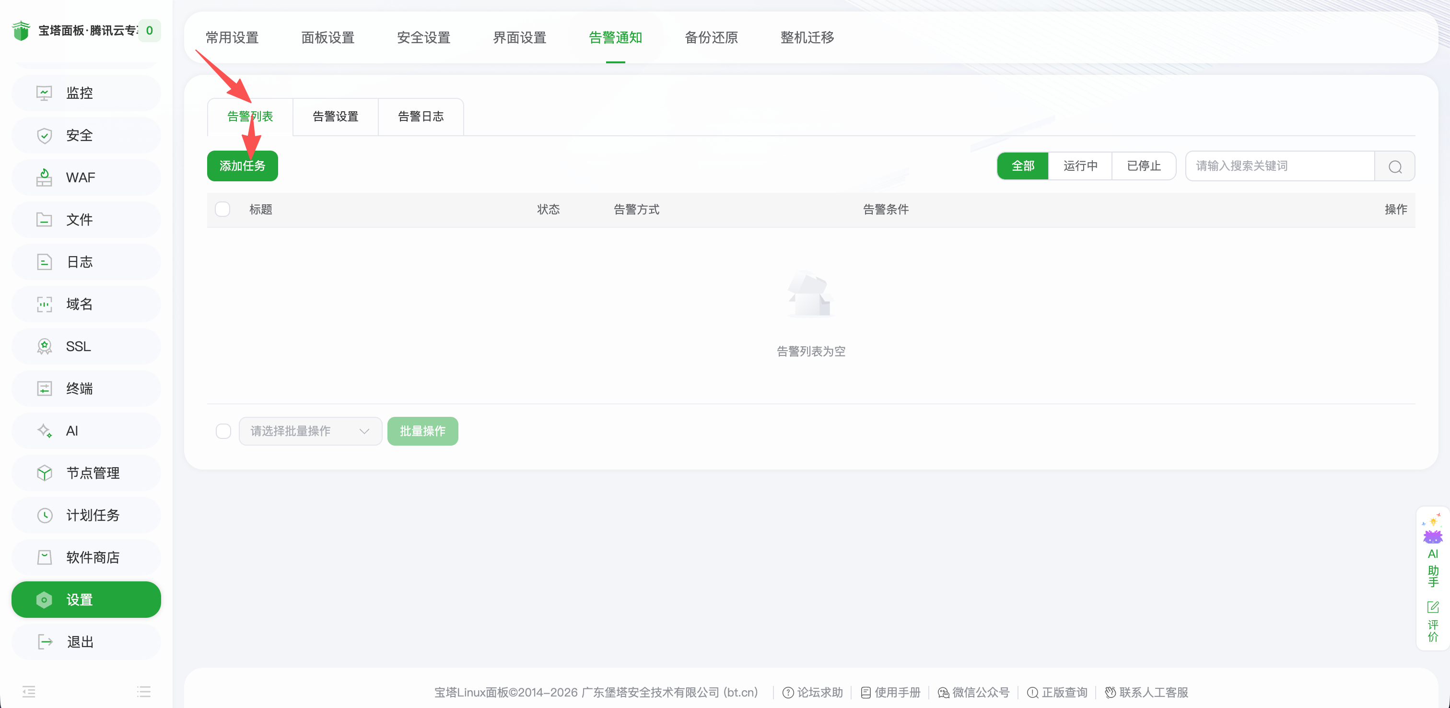Switch to 面板设置 tab

(327, 38)
